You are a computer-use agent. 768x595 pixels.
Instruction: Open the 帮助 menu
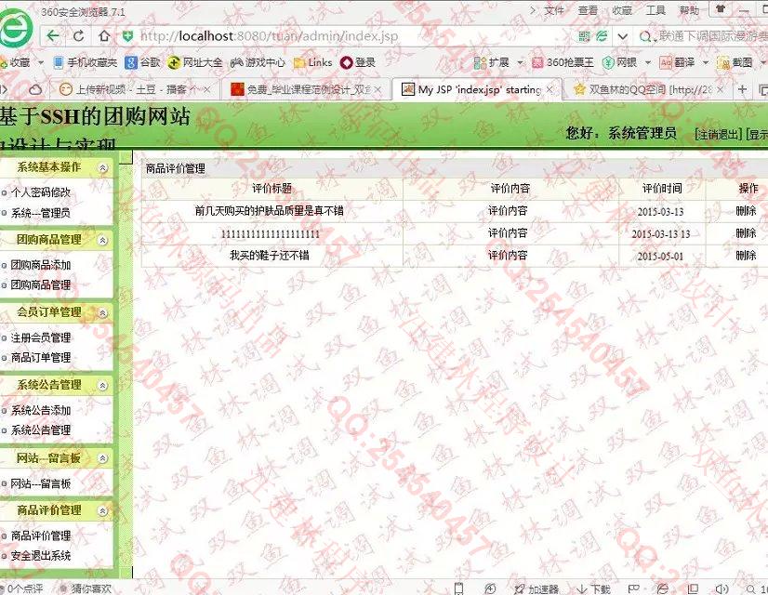coord(689,10)
